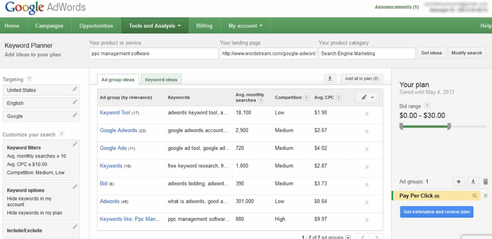Download ideas via the download icon button
The width and height of the screenshot is (492, 239).
(330, 79)
